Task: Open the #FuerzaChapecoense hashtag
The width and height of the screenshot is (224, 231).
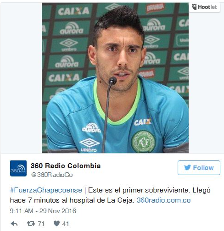Action: pos(46,190)
